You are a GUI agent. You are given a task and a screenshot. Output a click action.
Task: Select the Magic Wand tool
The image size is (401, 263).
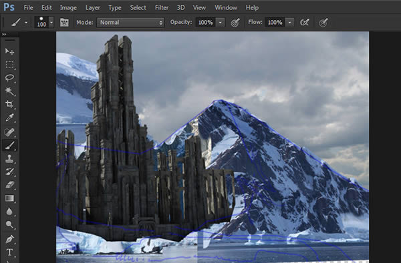click(x=9, y=91)
